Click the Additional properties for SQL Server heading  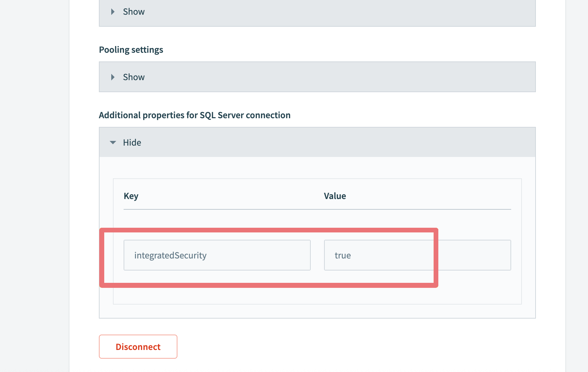coord(194,115)
